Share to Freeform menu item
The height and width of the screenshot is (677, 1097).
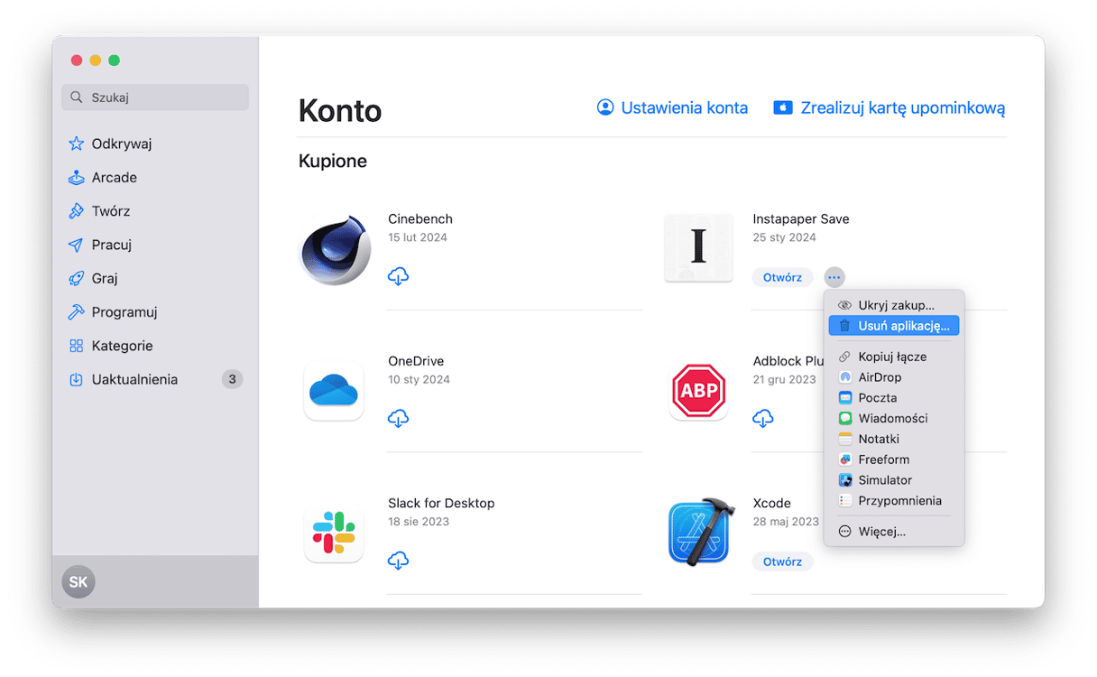pyautogui.click(x=894, y=459)
